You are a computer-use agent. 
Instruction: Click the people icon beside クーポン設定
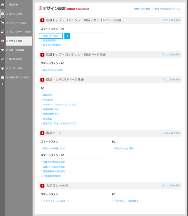click(x=2, y=68)
